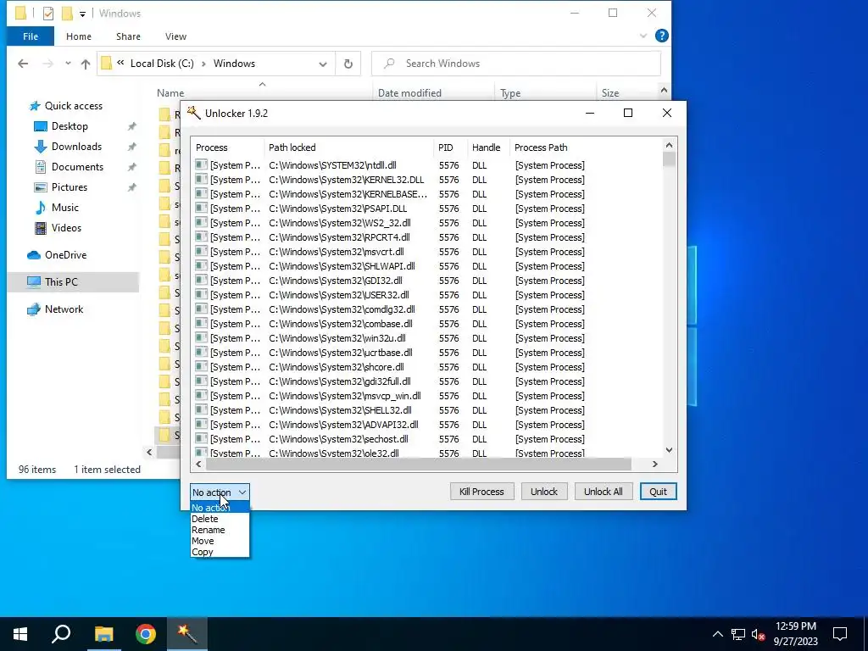Click process icon of the GDI32.dll row

point(202,280)
